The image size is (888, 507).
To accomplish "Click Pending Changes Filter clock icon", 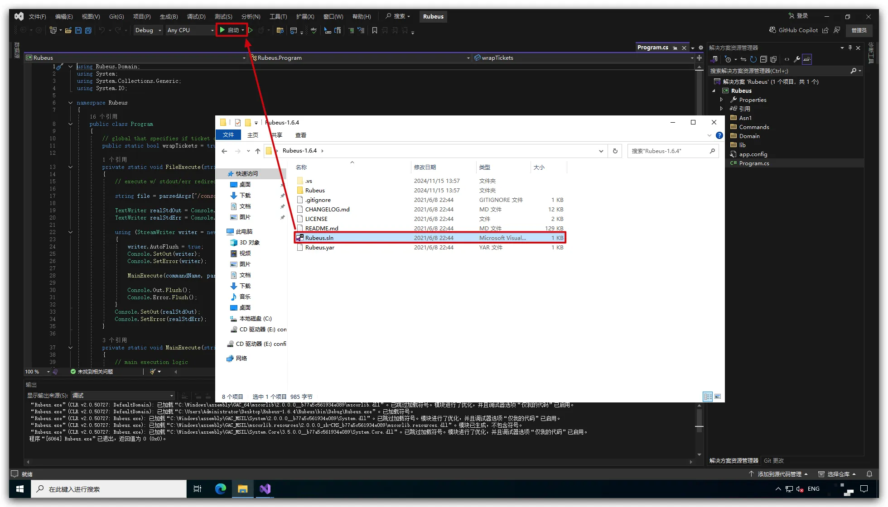I will (728, 59).
